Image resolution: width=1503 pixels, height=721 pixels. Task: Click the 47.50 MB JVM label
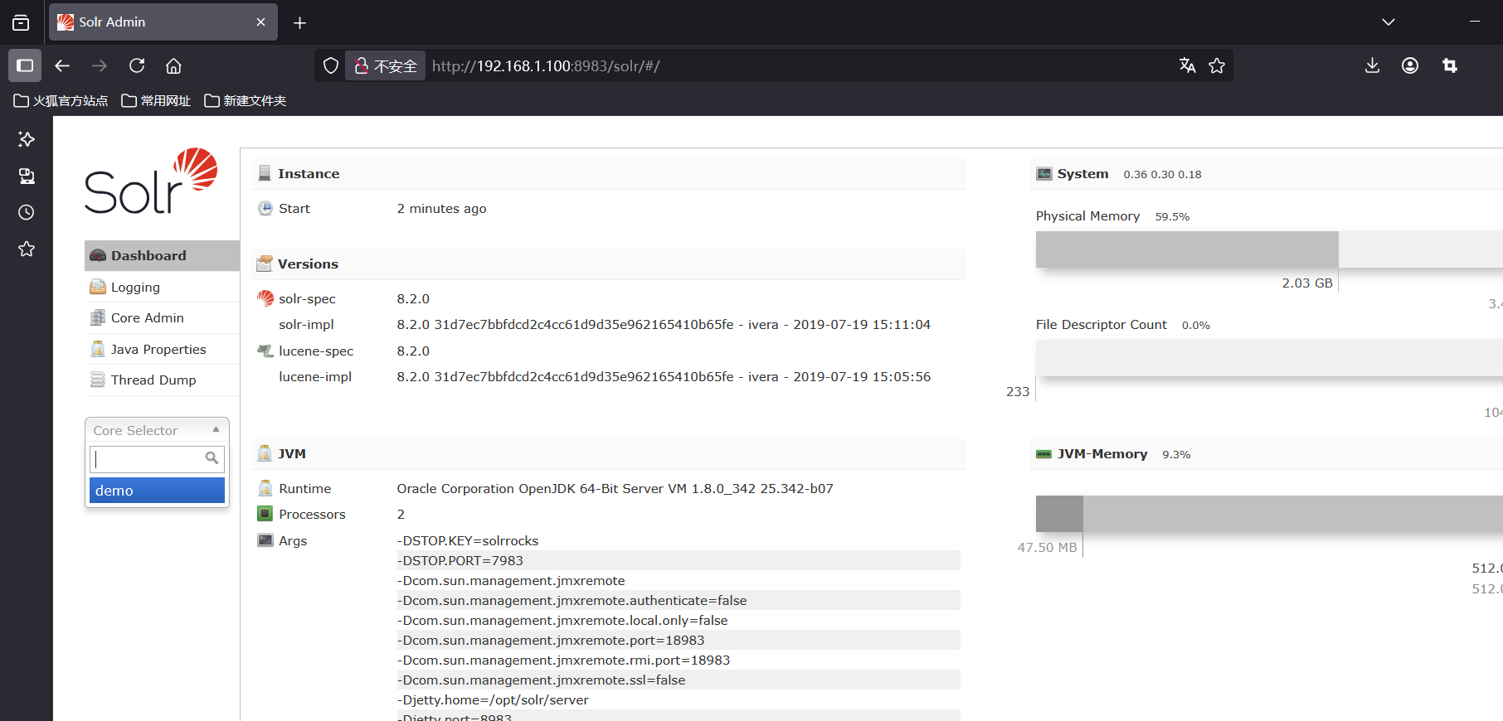pyautogui.click(x=1047, y=547)
